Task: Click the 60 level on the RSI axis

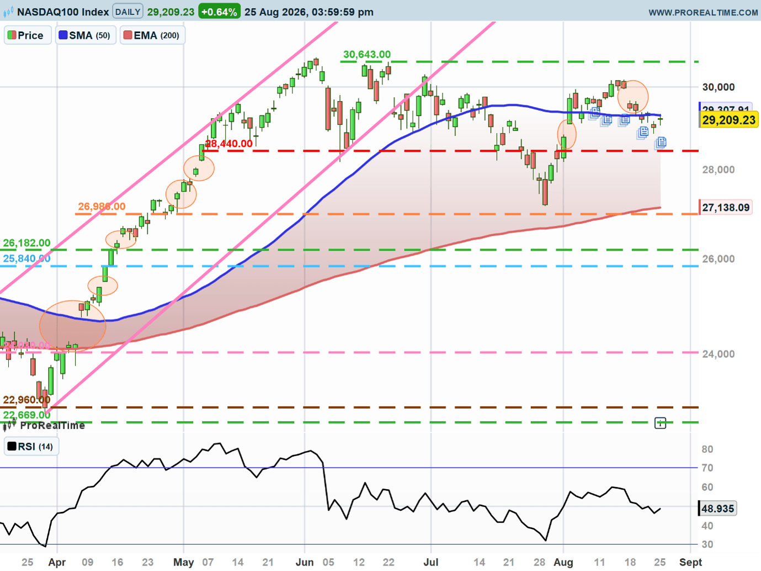Action: click(x=707, y=487)
